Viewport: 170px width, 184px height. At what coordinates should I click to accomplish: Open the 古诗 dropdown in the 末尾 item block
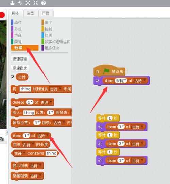coord(140,81)
